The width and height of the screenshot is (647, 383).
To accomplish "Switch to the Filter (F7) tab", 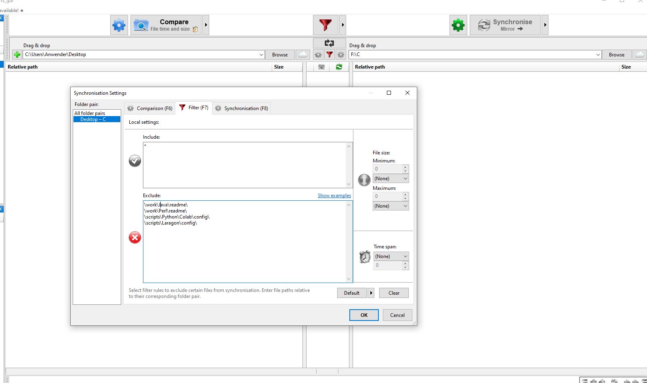I will 194,108.
